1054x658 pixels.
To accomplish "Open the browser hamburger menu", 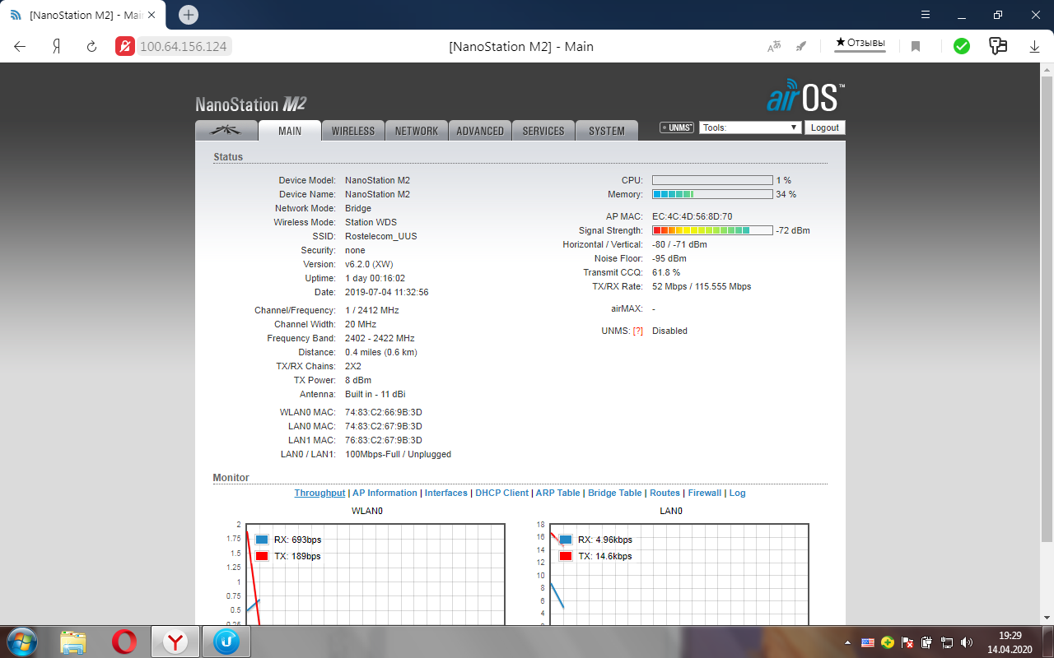I will (x=926, y=15).
